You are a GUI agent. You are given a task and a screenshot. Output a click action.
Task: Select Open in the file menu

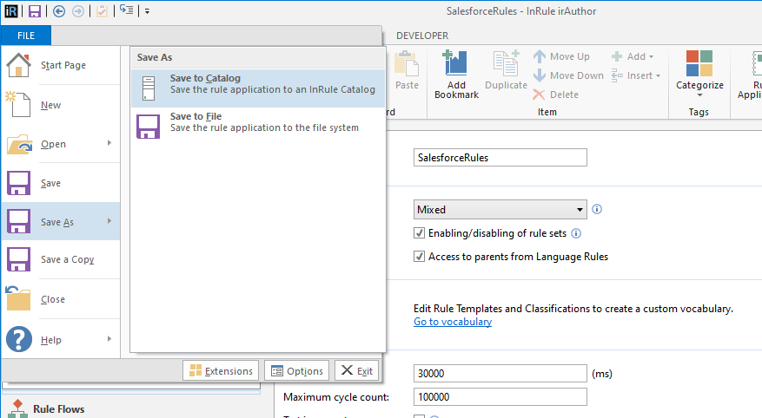(x=61, y=144)
